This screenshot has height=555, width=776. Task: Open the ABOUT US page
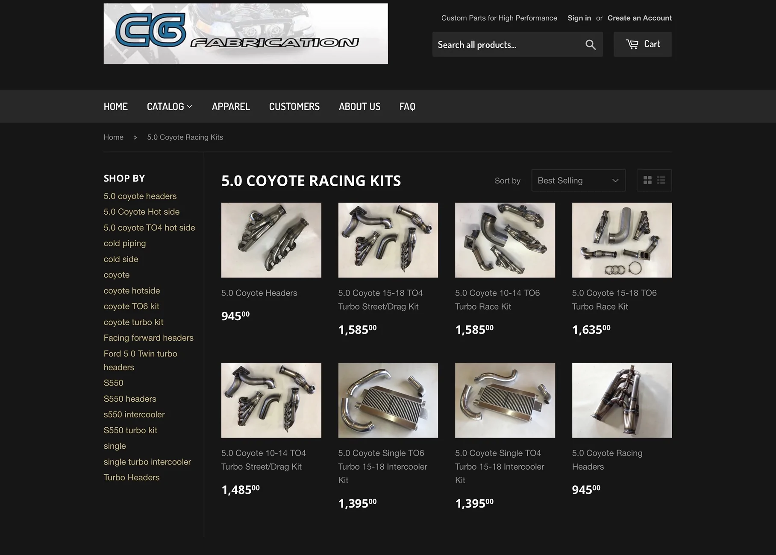click(x=359, y=106)
